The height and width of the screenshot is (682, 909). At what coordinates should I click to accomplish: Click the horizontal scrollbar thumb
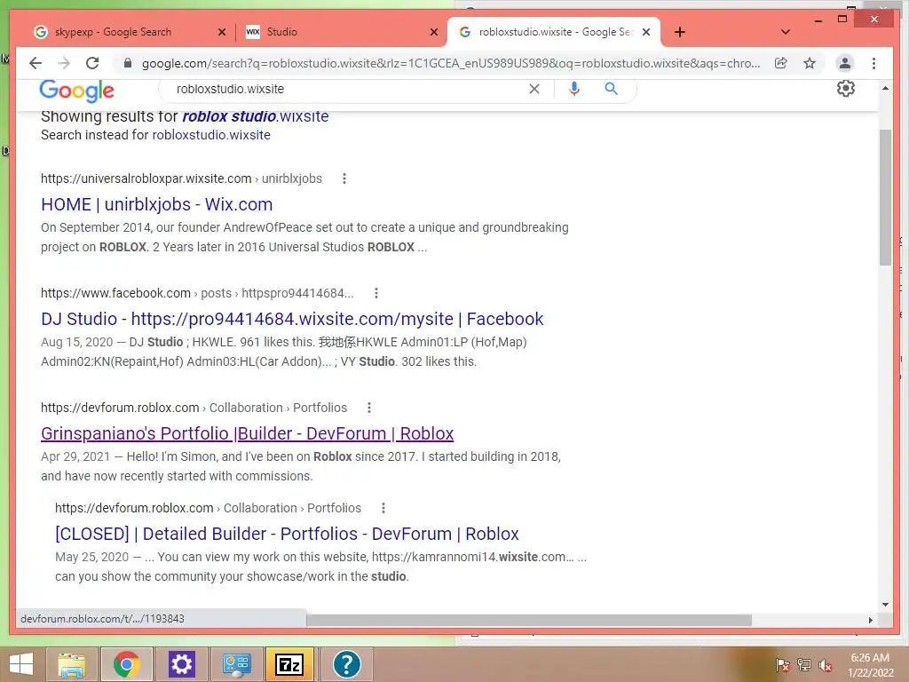coord(529,620)
